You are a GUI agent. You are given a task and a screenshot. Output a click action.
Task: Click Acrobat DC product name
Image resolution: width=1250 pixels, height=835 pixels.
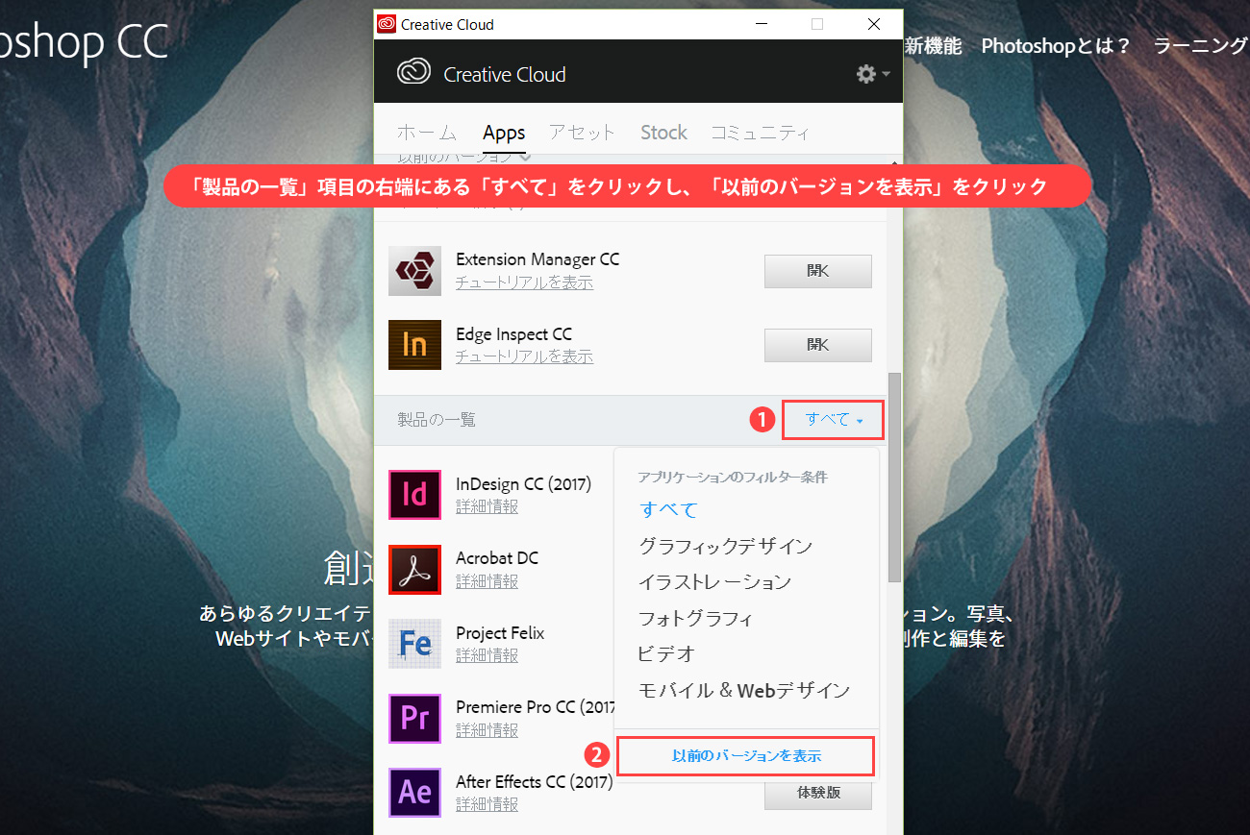497,558
